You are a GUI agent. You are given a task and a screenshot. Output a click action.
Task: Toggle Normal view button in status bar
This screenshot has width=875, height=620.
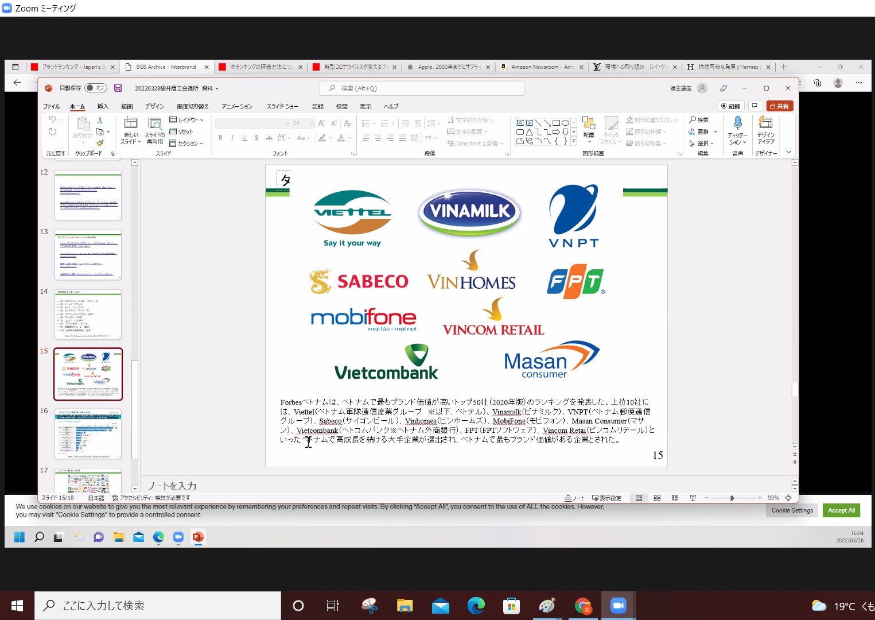coord(639,498)
